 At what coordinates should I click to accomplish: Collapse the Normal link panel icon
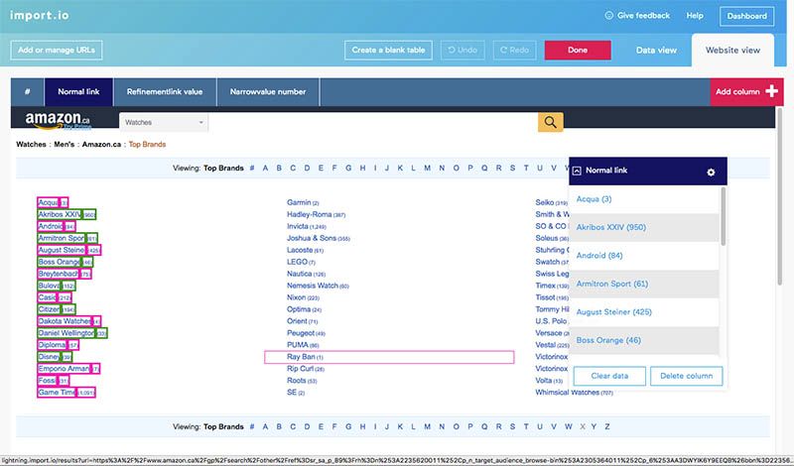point(577,171)
